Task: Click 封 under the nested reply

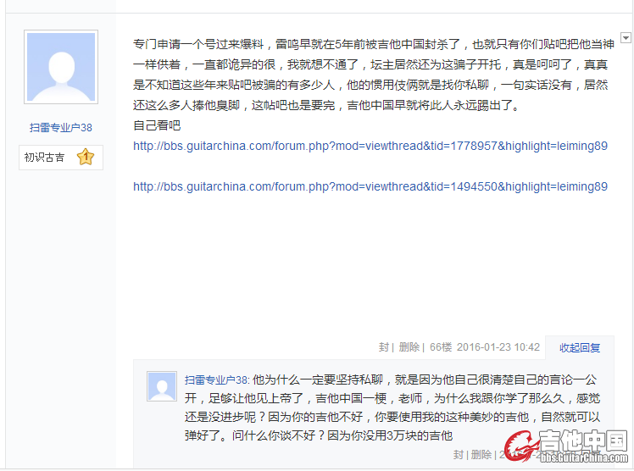Action: [x=458, y=455]
